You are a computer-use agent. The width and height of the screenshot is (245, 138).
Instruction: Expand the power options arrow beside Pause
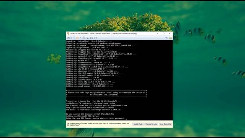pyautogui.click(x=80, y=38)
